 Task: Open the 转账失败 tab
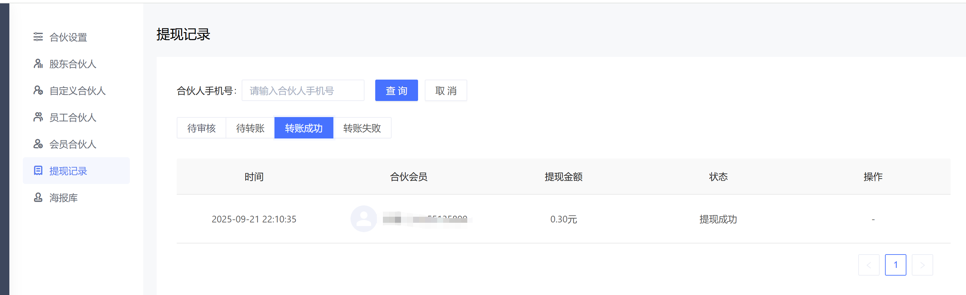pyautogui.click(x=362, y=128)
